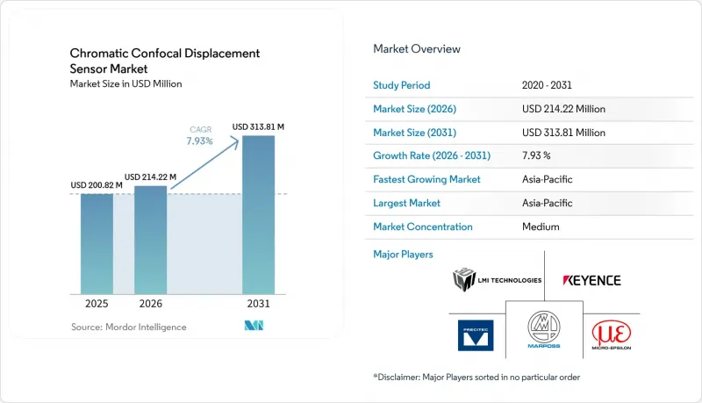Click the 'USD 214.22 M' bar label
This screenshot has height=403, width=702.
(150, 176)
